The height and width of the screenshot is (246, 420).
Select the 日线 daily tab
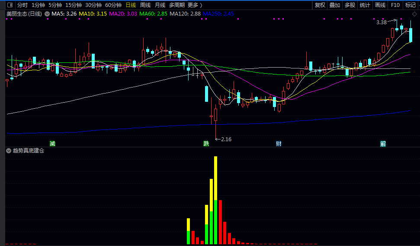[x=131, y=5]
